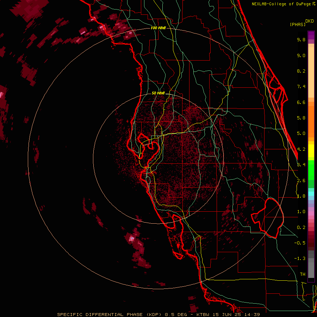Click the NEXLAB-College of DuPage label
The width and height of the screenshot is (317, 317).
click(x=284, y=4)
